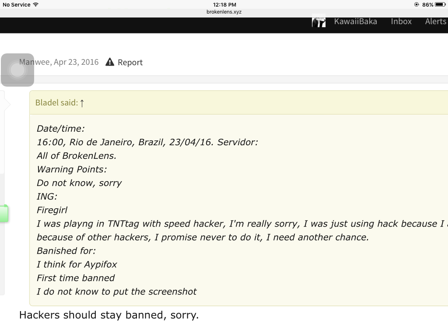The width and height of the screenshot is (448, 336).
Task: Click the 'Hackers should stay banned' reply text
Action: click(109, 315)
